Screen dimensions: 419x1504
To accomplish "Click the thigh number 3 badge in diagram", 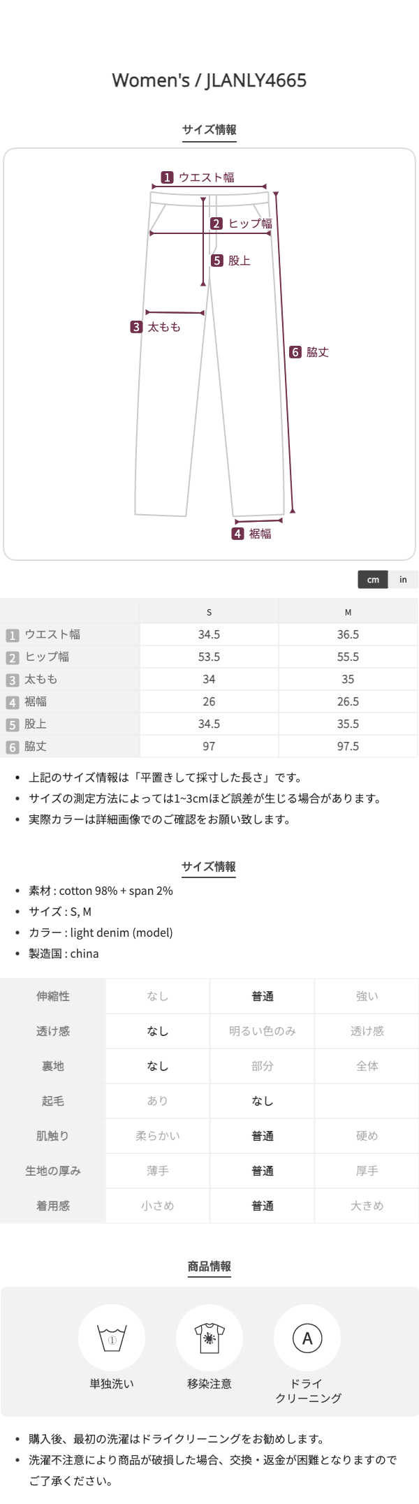I will (137, 327).
